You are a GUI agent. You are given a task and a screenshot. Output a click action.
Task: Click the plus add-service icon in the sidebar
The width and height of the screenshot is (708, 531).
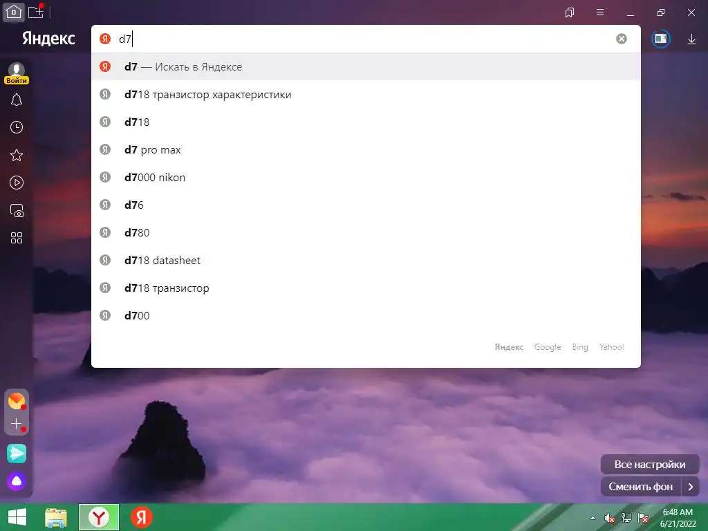point(17,424)
